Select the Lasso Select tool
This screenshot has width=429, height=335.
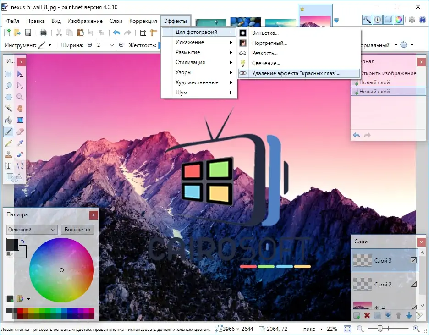(9, 86)
